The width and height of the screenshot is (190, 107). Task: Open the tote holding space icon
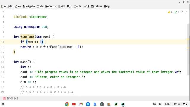tap(155, 104)
